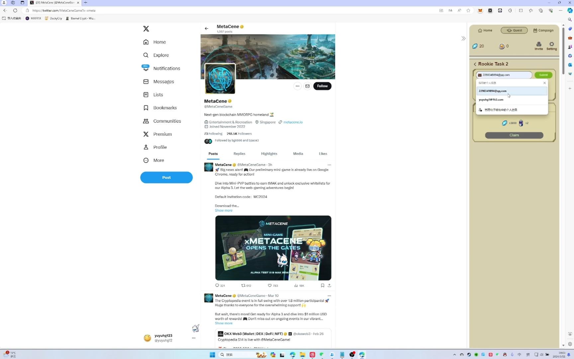This screenshot has width=574, height=359.
Task: Open manage personal info in autofill popup
Action: coord(512,110)
